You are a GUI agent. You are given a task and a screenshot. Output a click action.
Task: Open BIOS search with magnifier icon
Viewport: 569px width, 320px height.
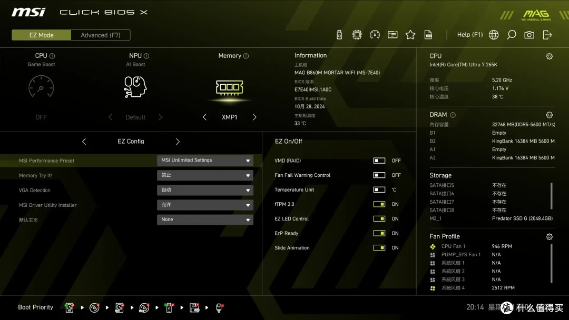click(511, 35)
